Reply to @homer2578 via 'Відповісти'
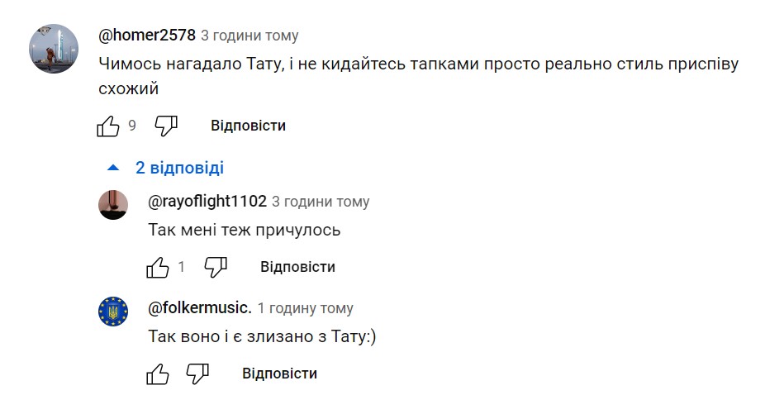784x395 pixels. (248, 126)
